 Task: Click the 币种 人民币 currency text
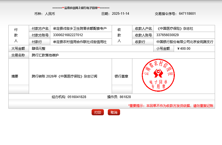(44, 14)
